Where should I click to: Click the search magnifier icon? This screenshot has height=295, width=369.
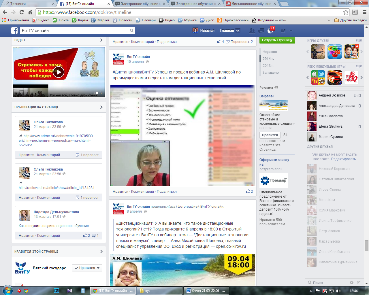pyautogui.click(x=132, y=31)
